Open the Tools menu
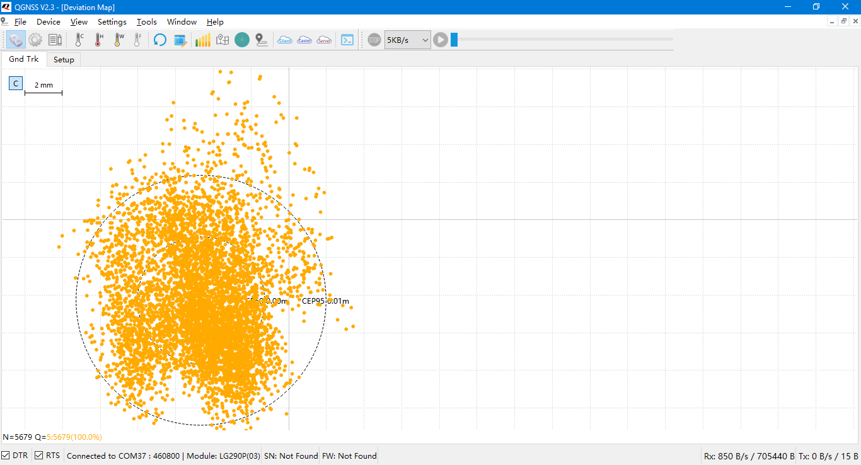Image resolution: width=861 pixels, height=465 pixels. click(x=146, y=22)
